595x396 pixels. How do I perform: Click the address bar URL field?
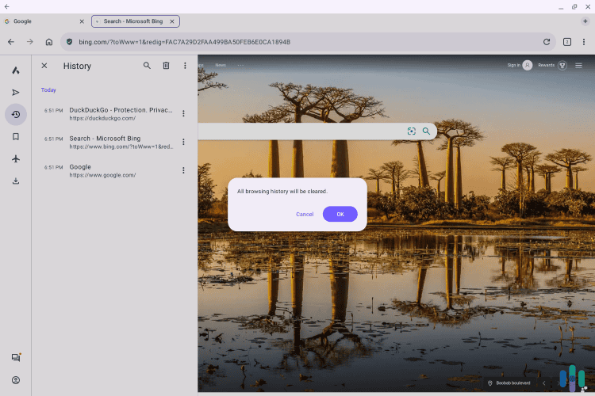tap(308, 42)
